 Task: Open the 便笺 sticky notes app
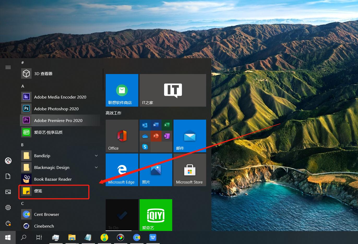pos(38,191)
